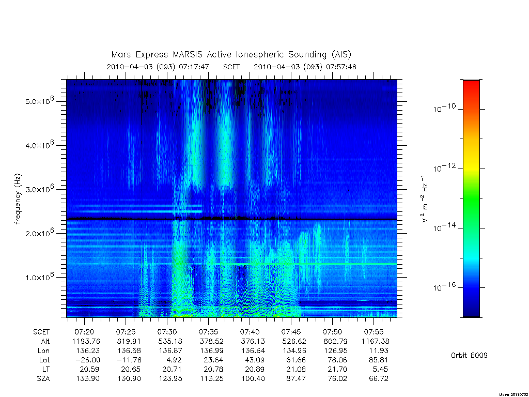529x397 pixels.
Task: Click the latitude value '85.81'
Action: (x=379, y=360)
